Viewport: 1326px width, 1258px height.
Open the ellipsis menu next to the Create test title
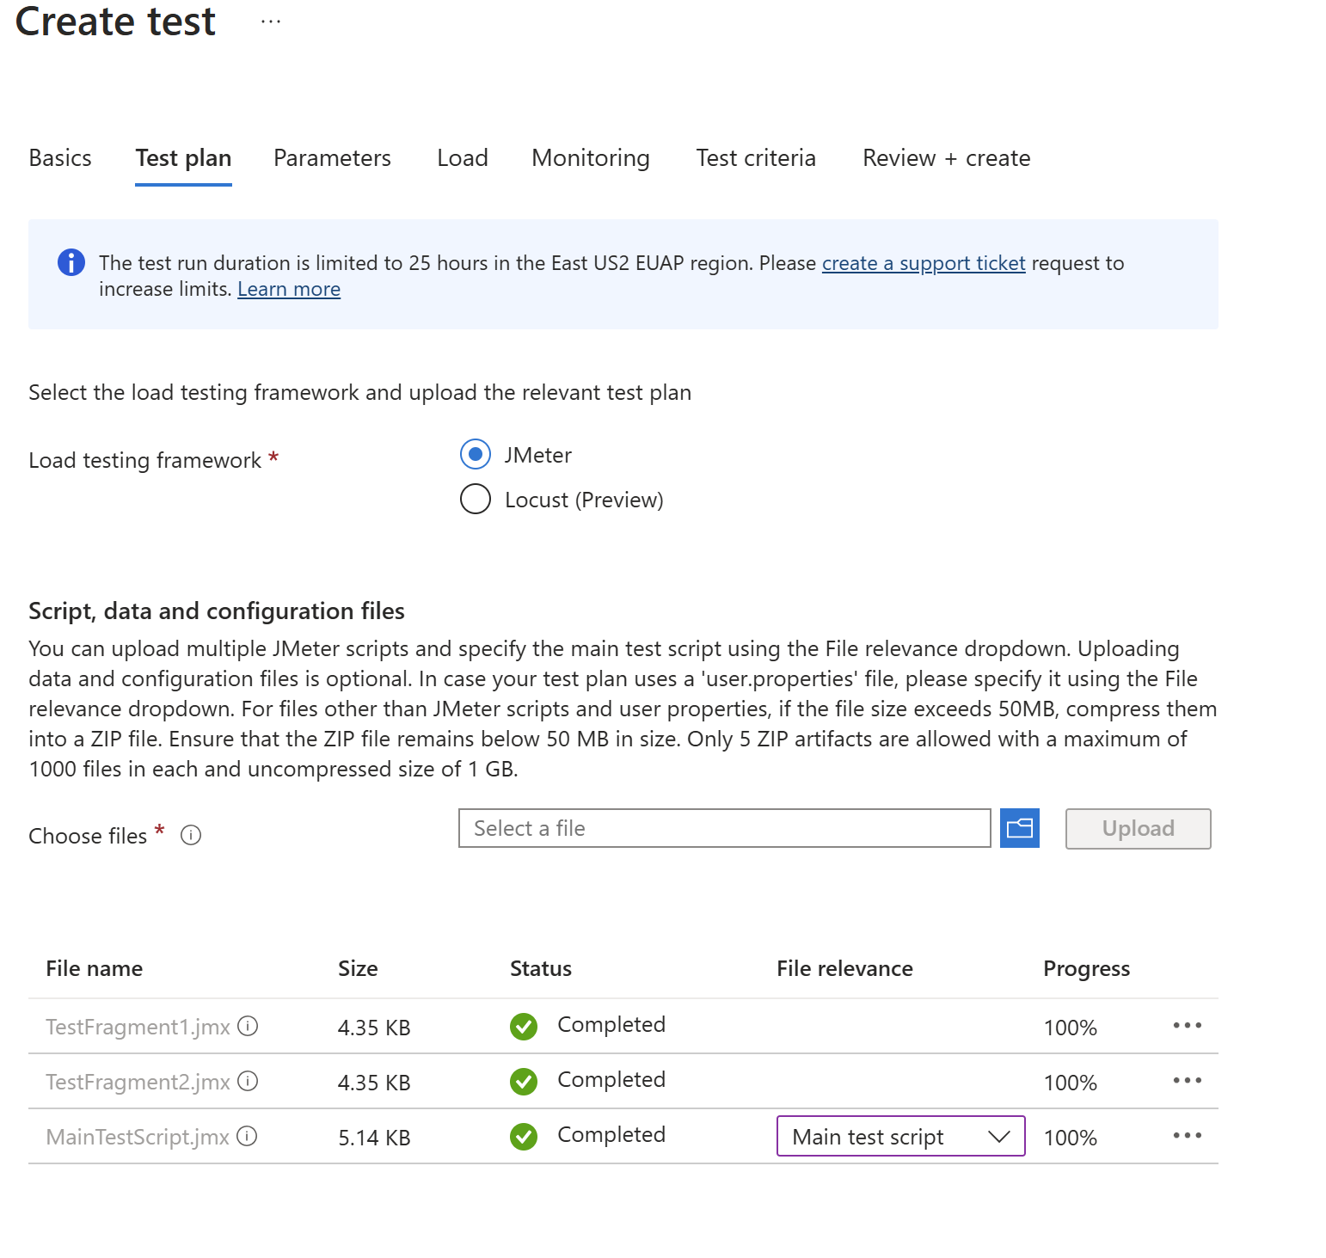click(269, 21)
